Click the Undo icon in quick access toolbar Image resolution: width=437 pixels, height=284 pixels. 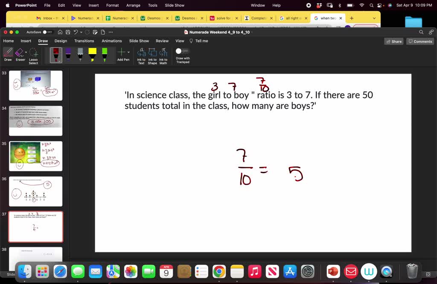[x=76, y=32]
